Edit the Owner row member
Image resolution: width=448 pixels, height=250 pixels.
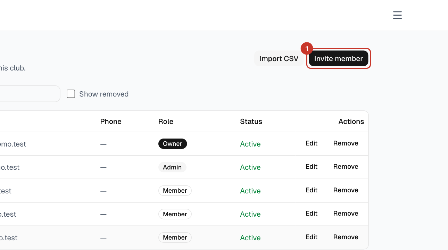[x=312, y=143]
